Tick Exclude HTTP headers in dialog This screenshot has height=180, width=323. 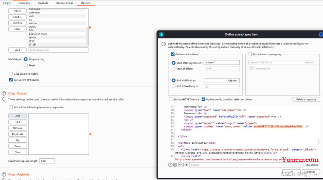[x=171, y=99]
